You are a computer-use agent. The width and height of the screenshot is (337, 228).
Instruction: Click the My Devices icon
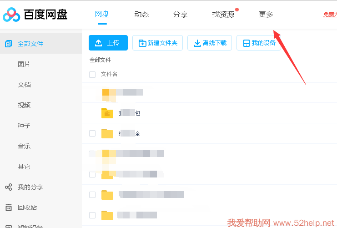246,43
